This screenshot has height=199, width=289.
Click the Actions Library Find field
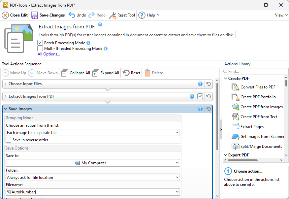[x=255, y=71]
